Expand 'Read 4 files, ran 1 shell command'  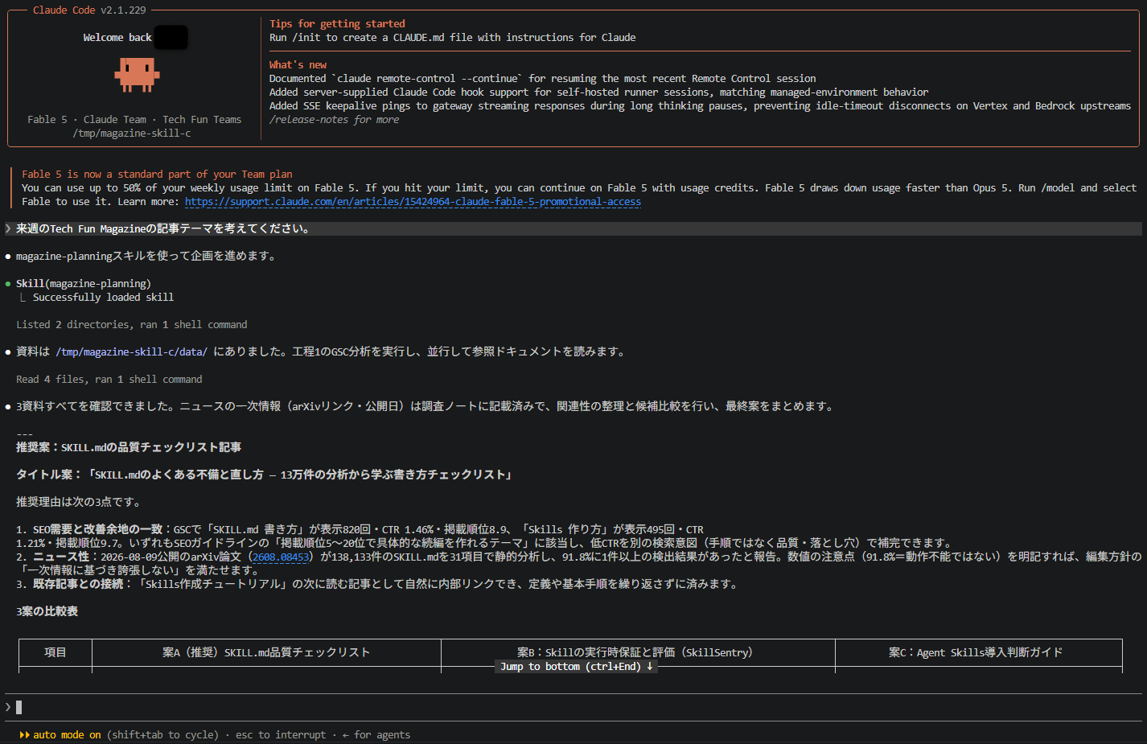click(x=109, y=380)
